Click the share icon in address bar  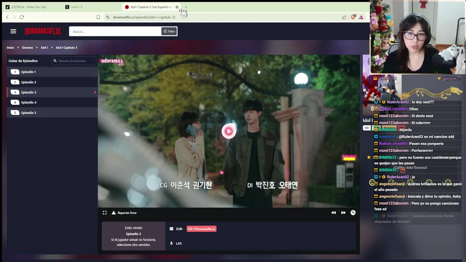tap(344, 17)
